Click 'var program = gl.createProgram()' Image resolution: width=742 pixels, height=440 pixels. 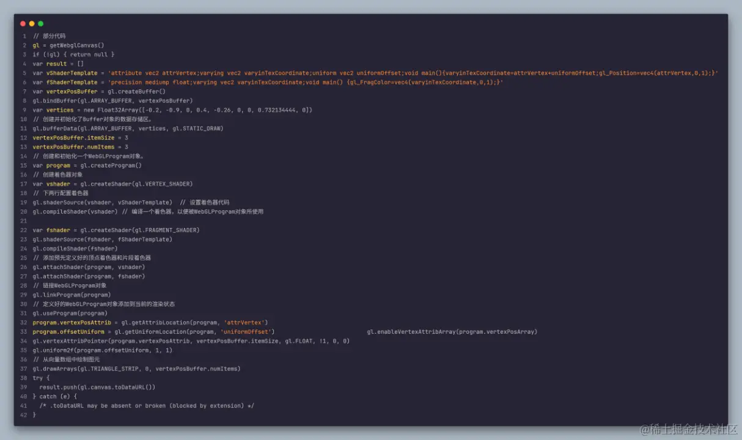tap(87, 166)
